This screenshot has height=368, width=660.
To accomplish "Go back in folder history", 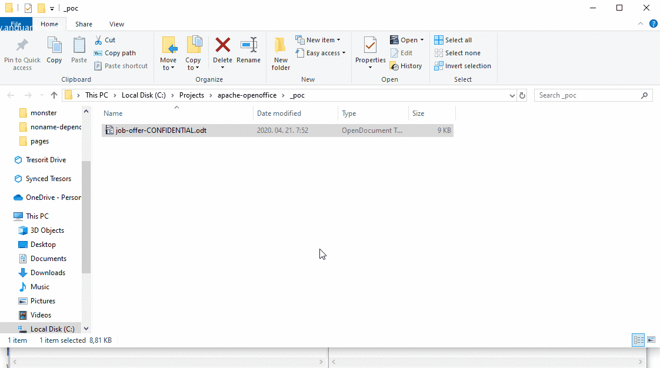I will pyautogui.click(x=11, y=95).
